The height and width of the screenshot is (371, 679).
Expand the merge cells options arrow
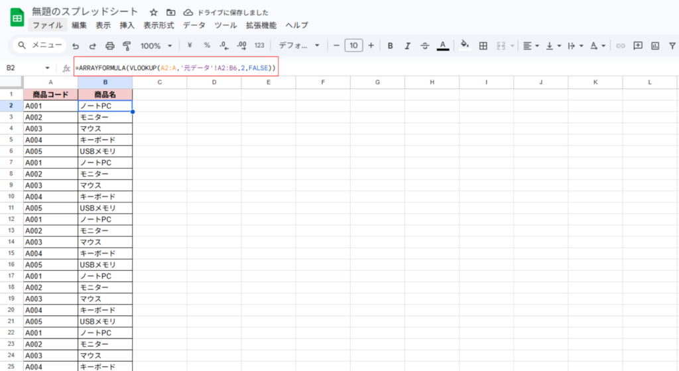513,46
